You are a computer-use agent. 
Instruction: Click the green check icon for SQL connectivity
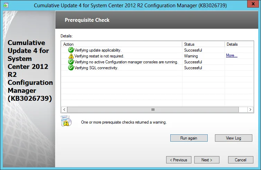(71, 68)
